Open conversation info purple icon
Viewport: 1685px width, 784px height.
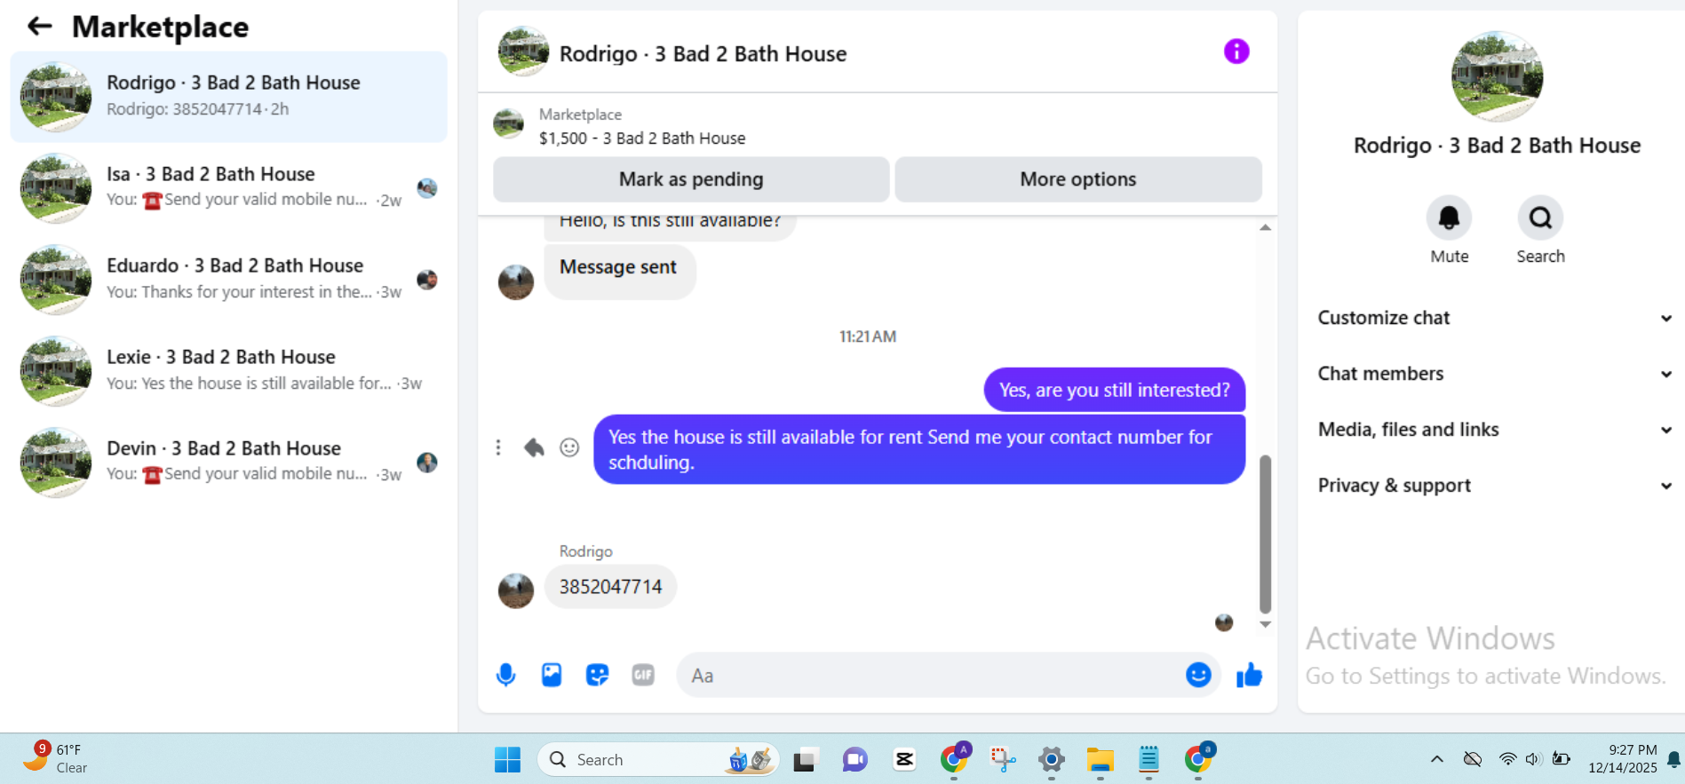[1236, 51]
